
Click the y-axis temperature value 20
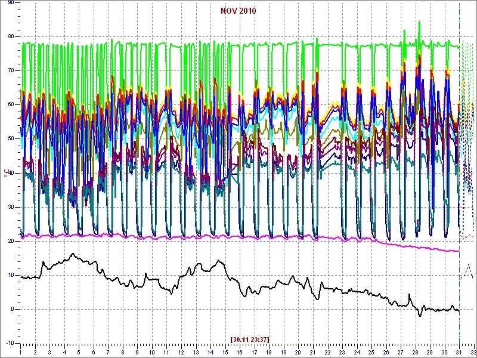[x=11, y=241]
